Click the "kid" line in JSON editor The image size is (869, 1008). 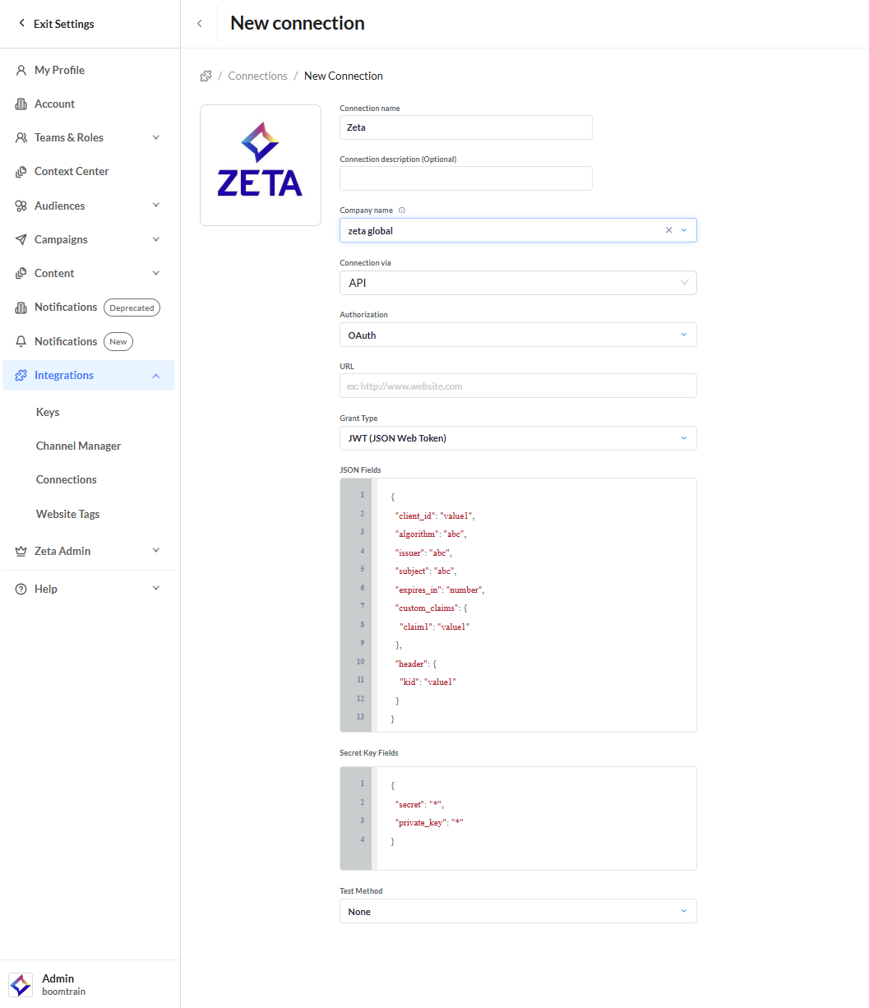(x=428, y=682)
